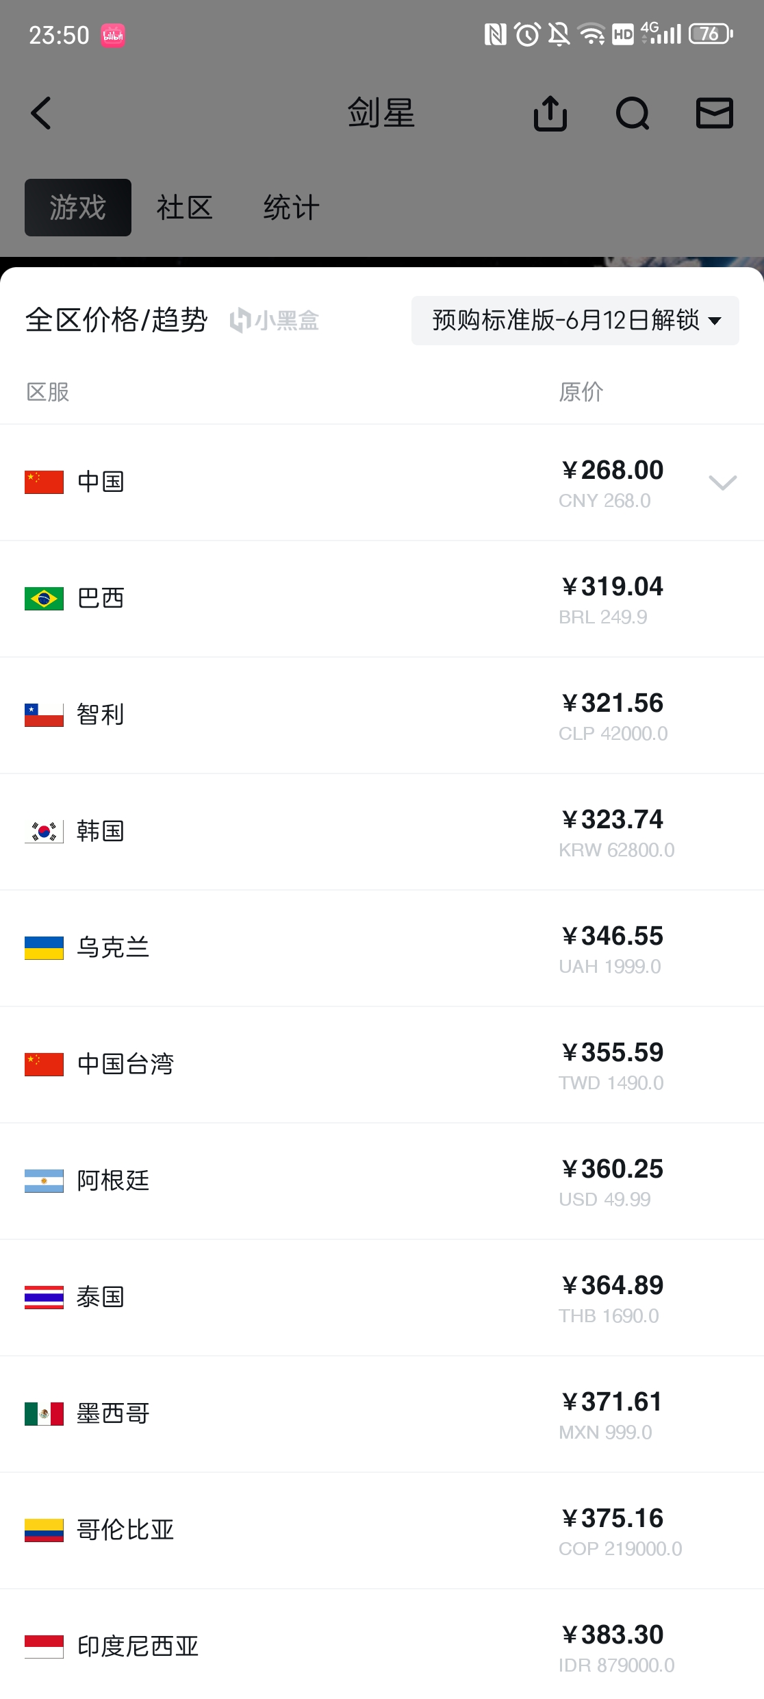Tap the 原价 column header
The image size is (764, 1699).
581,392
